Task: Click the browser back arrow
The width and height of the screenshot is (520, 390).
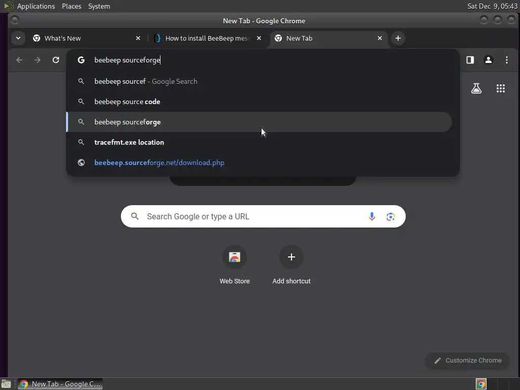Action: [19, 60]
